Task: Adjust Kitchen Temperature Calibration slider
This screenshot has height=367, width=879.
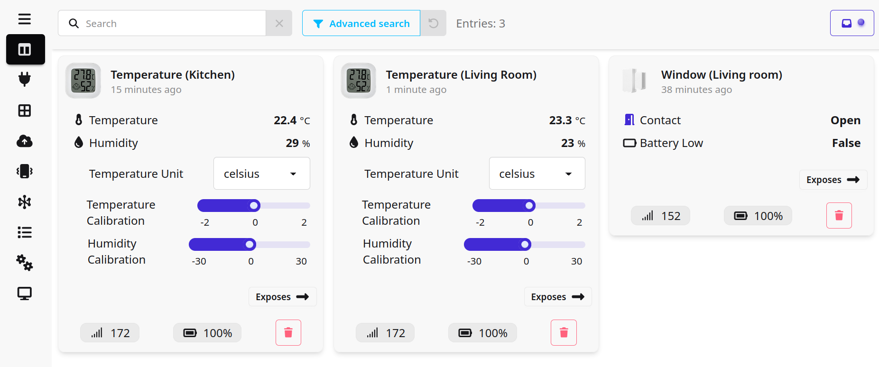Action: [x=254, y=205]
